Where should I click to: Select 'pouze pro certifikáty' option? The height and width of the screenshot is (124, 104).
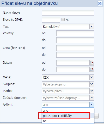coord(68,116)
